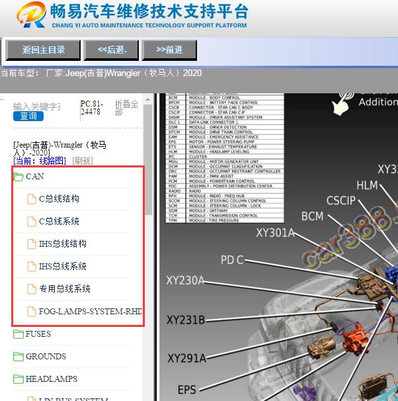Select the HEADLAMPS folder label
This screenshot has width=398, height=401.
(x=52, y=379)
